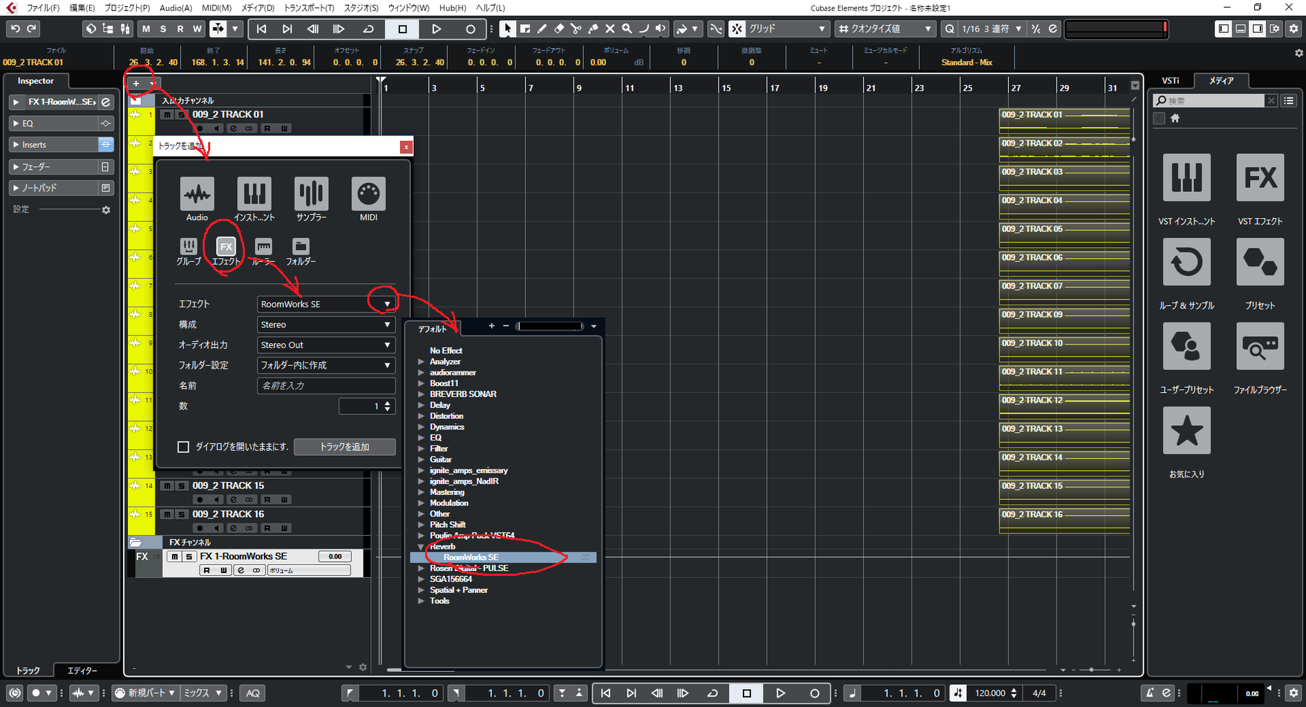
Task: Click the 名前を入力 name field
Action: 326,385
